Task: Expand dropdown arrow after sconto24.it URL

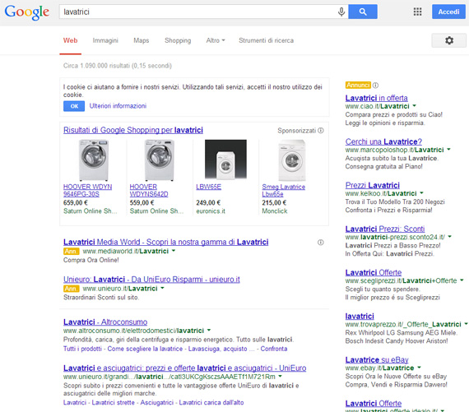Action: (x=449, y=237)
